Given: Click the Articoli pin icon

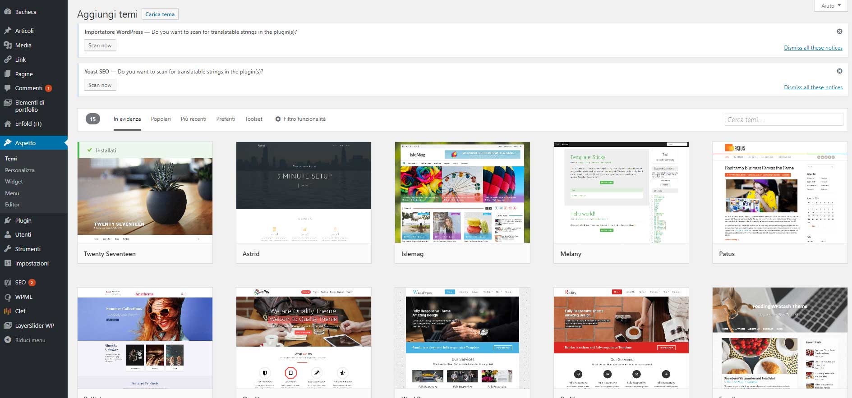Looking at the screenshot, I should click(x=8, y=31).
